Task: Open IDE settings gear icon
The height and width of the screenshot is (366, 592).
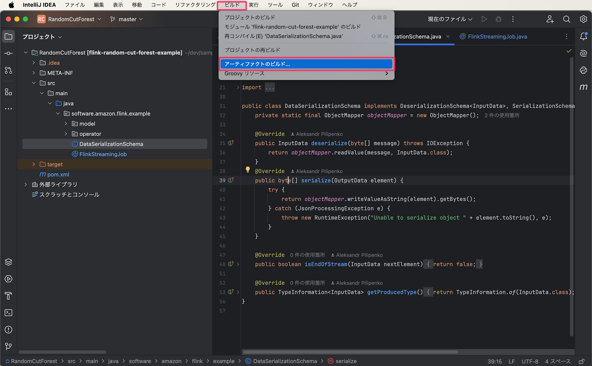Action: (583, 19)
